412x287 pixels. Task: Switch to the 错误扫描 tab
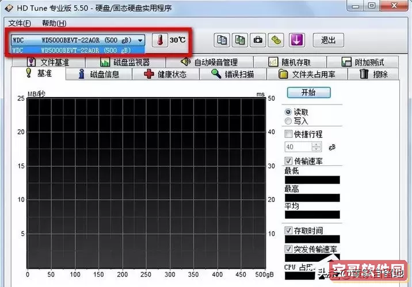(232, 74)
